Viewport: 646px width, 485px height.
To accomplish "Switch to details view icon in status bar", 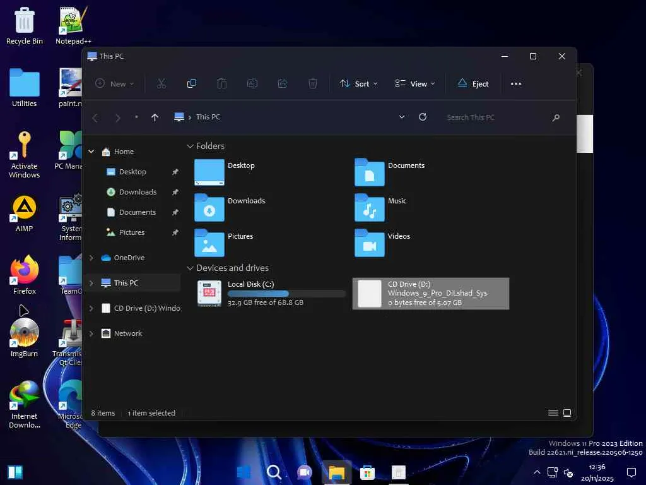I will 553,413.
